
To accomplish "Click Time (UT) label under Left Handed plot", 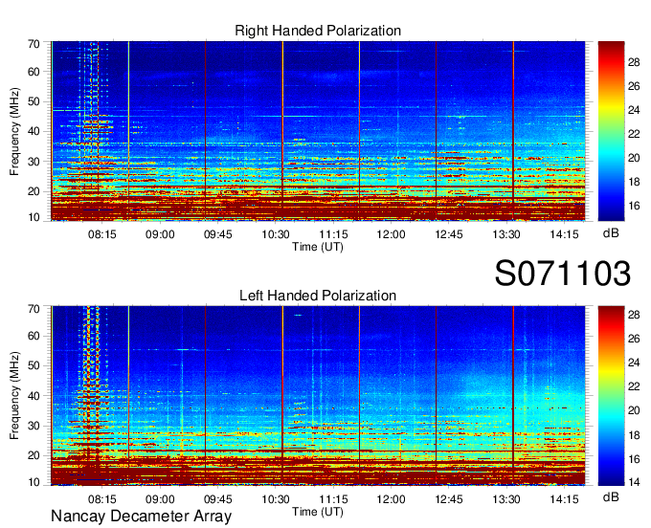I will [x=318, y=512].
